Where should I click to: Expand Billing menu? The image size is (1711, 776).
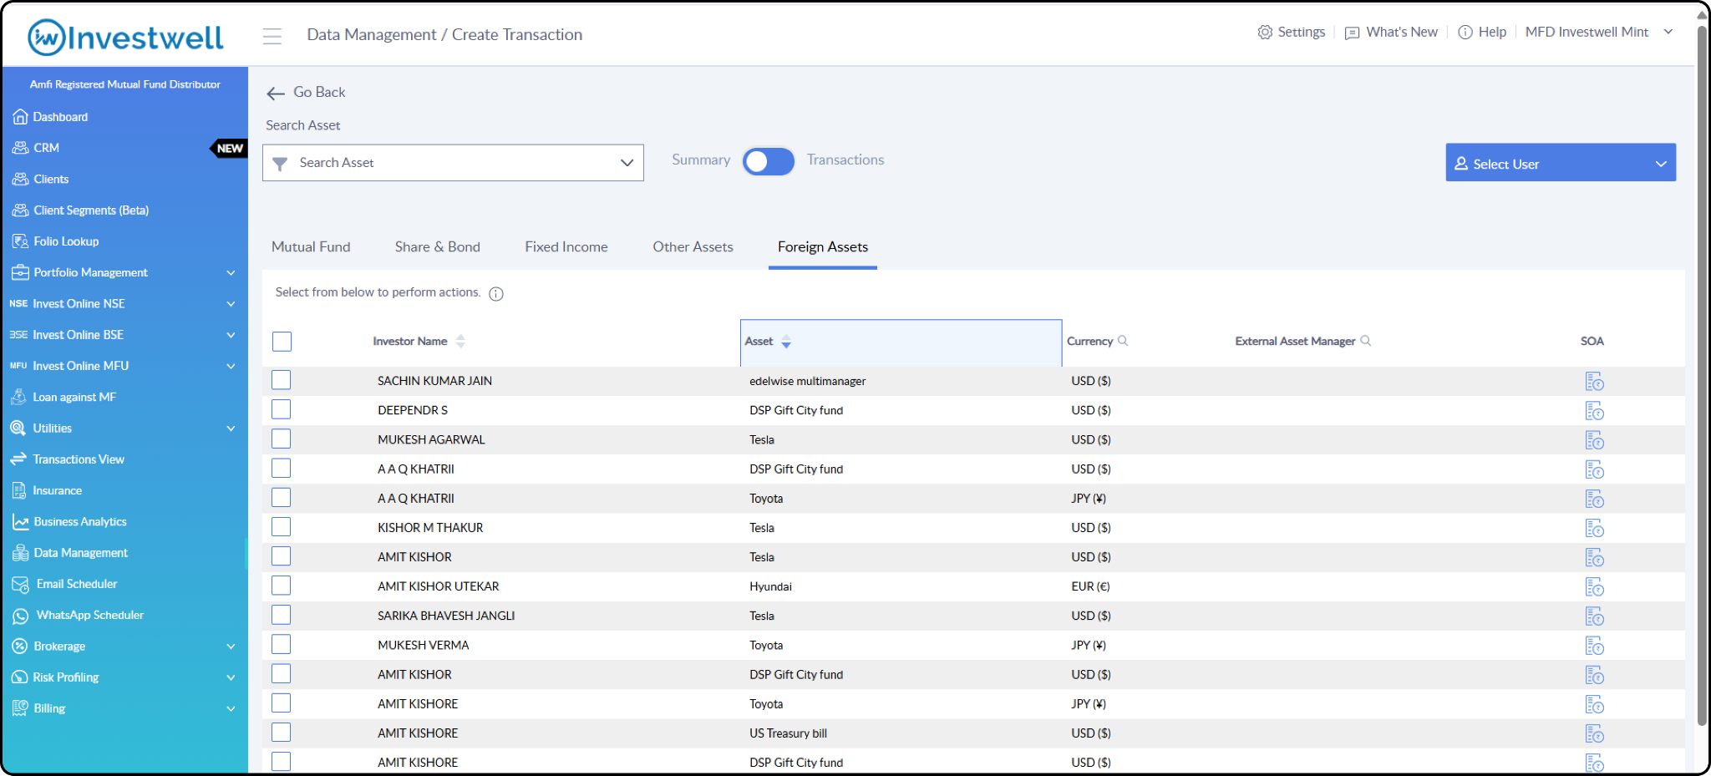231,709
